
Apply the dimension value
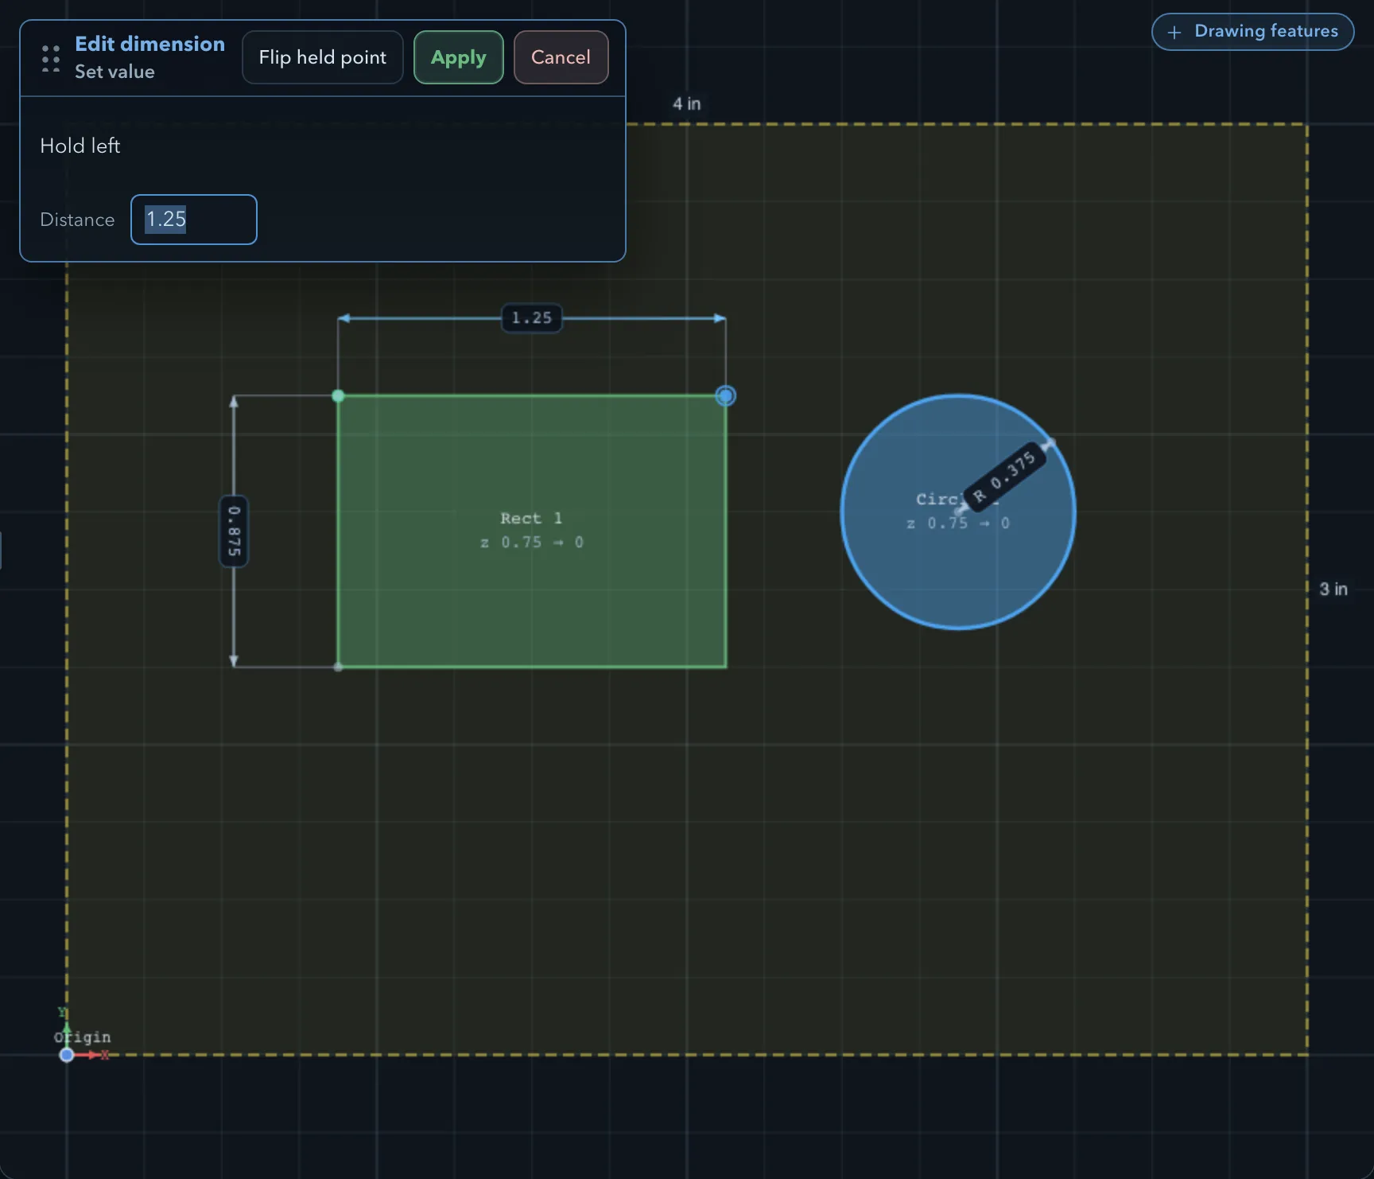pos(459,57)
